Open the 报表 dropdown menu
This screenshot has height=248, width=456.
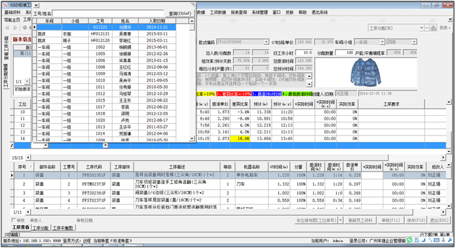446,28
